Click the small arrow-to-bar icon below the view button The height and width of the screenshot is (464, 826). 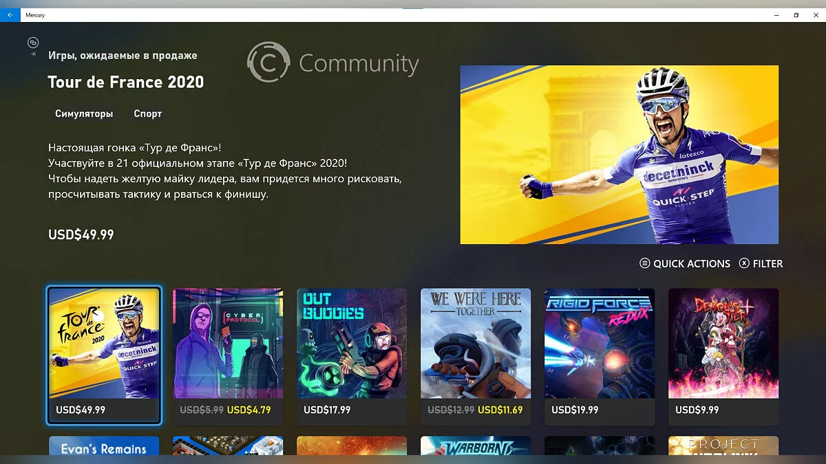pos(33,54)
